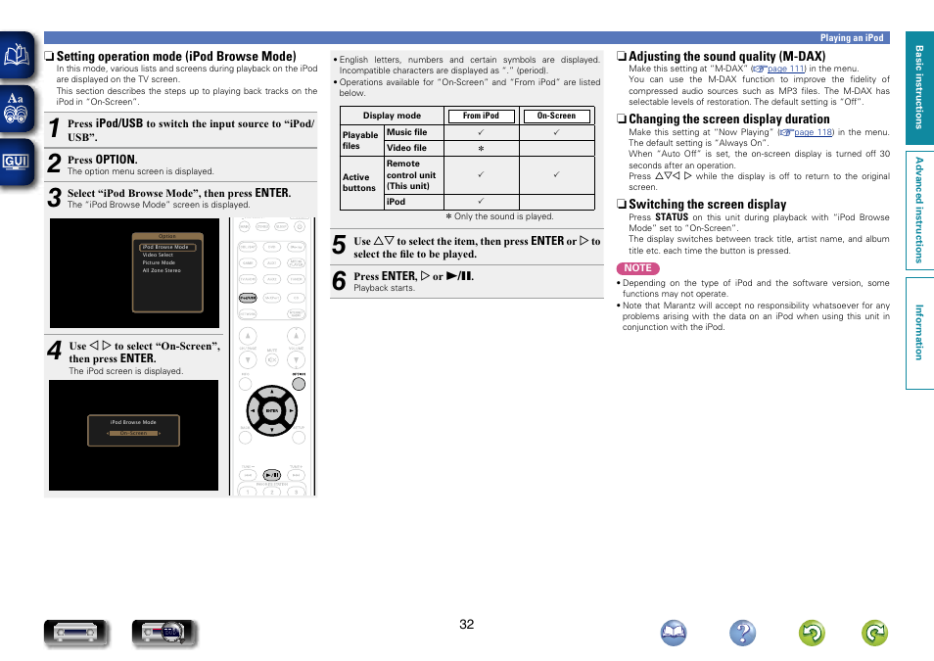This screenshot has height=661, width=934.
Task: Click the green back arrow icon
Action: [x=812, y=633]
